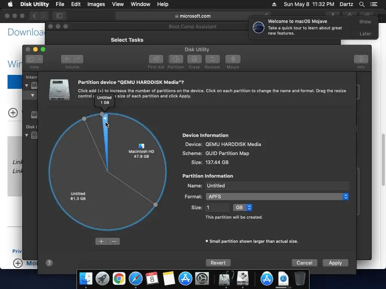Screen dimensions: 386x289
Task: Open Notes in the Dock
Action: point(168,278)
